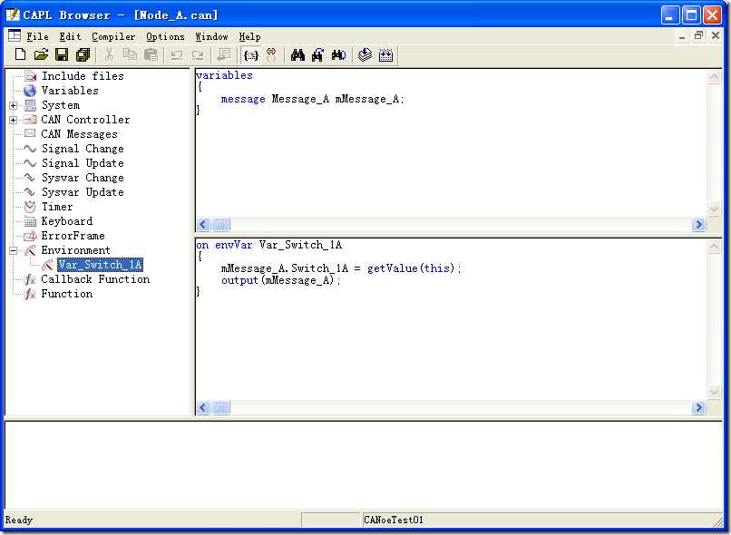Click the curly braces toolbar icon
Screen dimensions: 731x535
pos(251,55)
